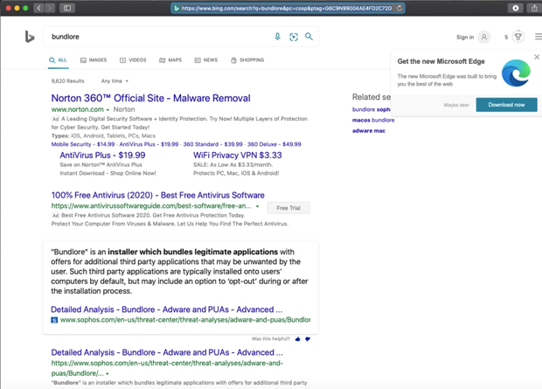The height and width of the screenshot is (389, 542).
Task: Open Norton 360 Official Site result
Action: click(x=150, y=98)
